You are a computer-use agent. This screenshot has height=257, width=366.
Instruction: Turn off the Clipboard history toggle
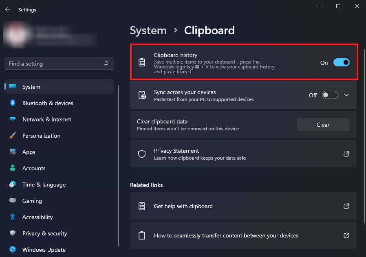coord(341,62)
